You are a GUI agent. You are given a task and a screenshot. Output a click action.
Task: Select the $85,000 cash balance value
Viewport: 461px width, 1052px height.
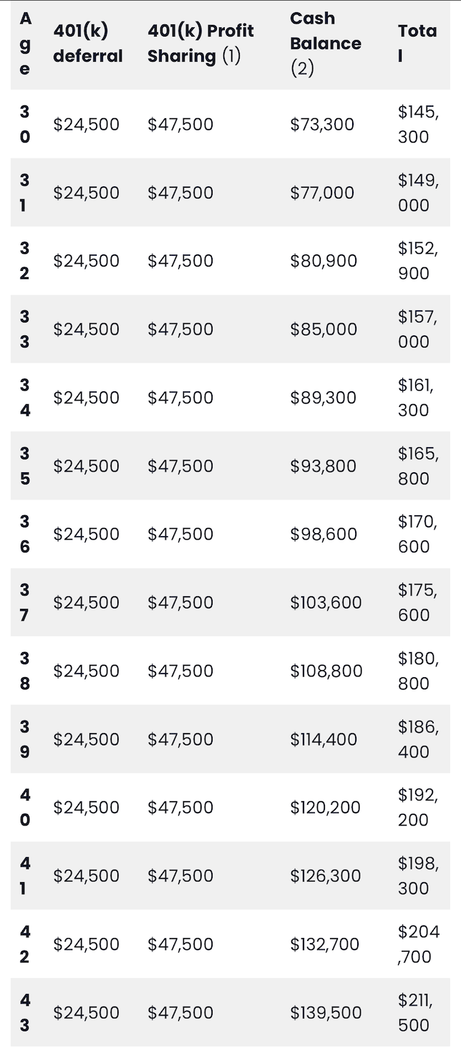324,330
